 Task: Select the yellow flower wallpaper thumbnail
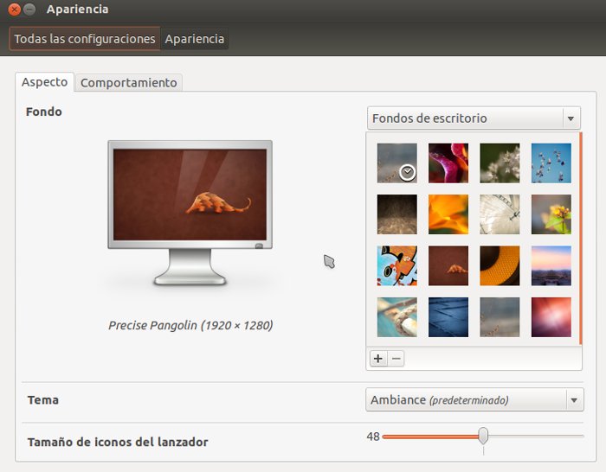coord(551,214)
